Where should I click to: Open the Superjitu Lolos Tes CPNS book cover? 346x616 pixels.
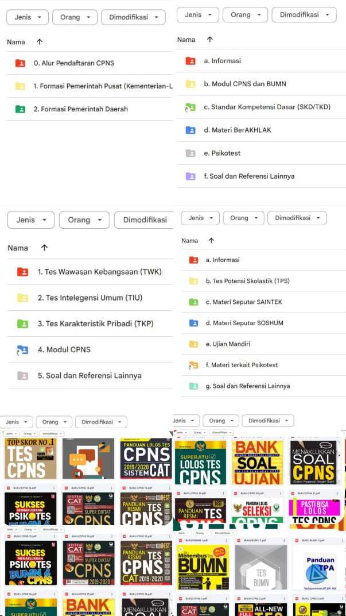200,463
